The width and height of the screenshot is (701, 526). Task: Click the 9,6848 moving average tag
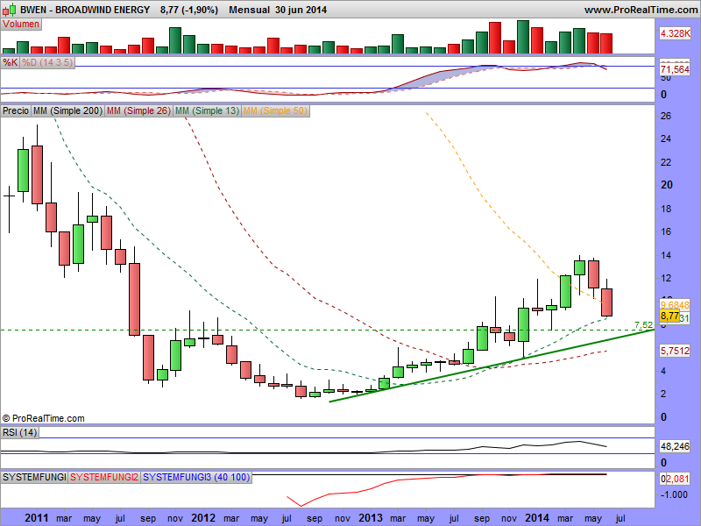coord(675,305)
